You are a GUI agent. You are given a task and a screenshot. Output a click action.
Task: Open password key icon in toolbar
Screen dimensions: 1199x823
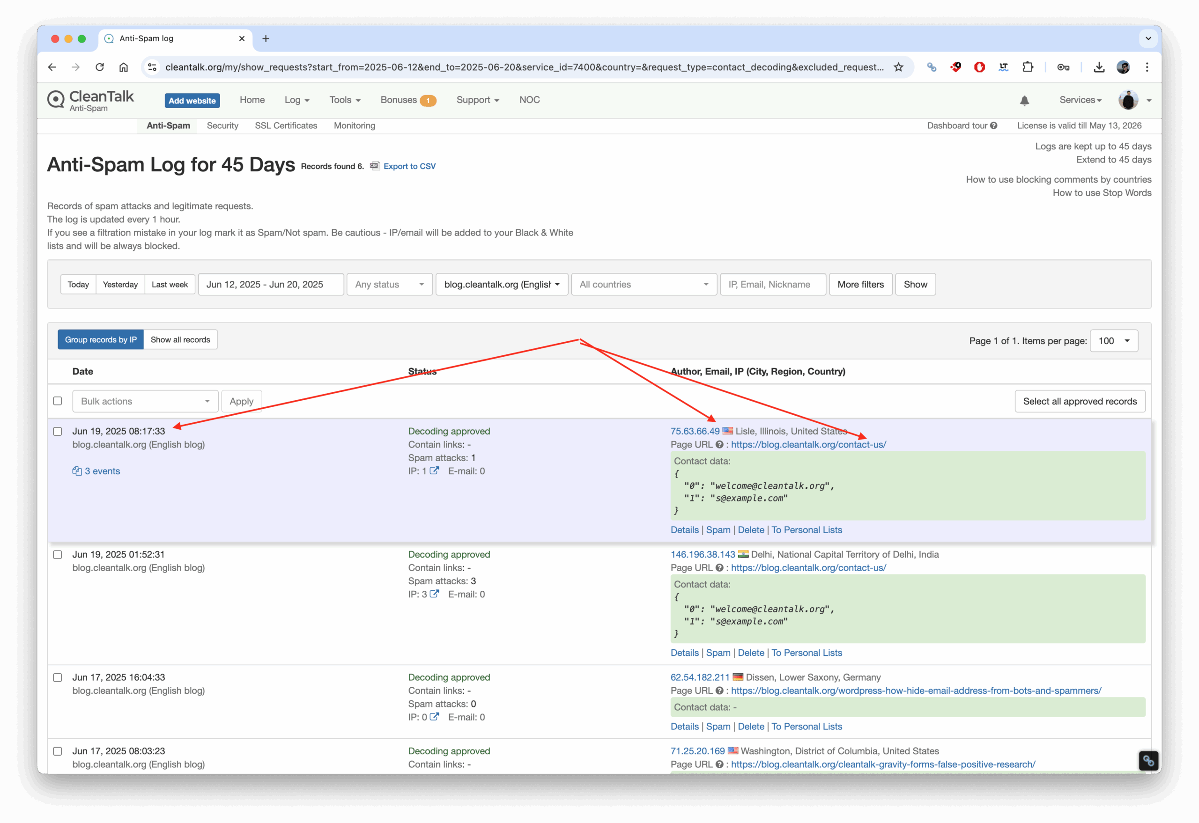1063,67
